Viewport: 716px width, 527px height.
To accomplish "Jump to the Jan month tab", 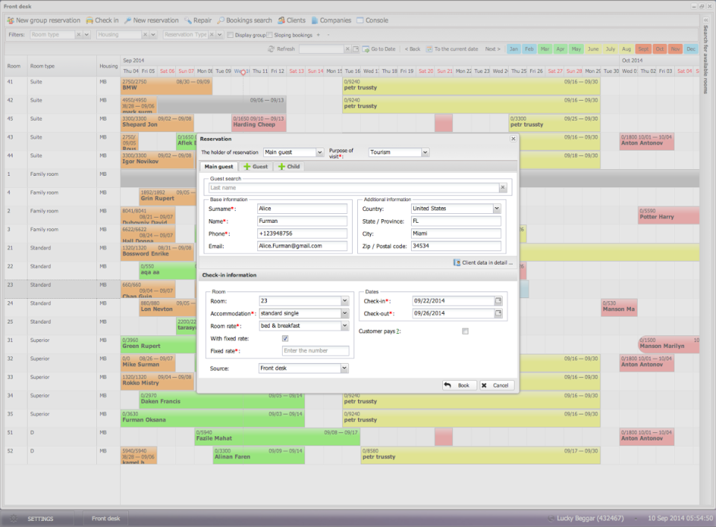I will (x=514, y=48).
